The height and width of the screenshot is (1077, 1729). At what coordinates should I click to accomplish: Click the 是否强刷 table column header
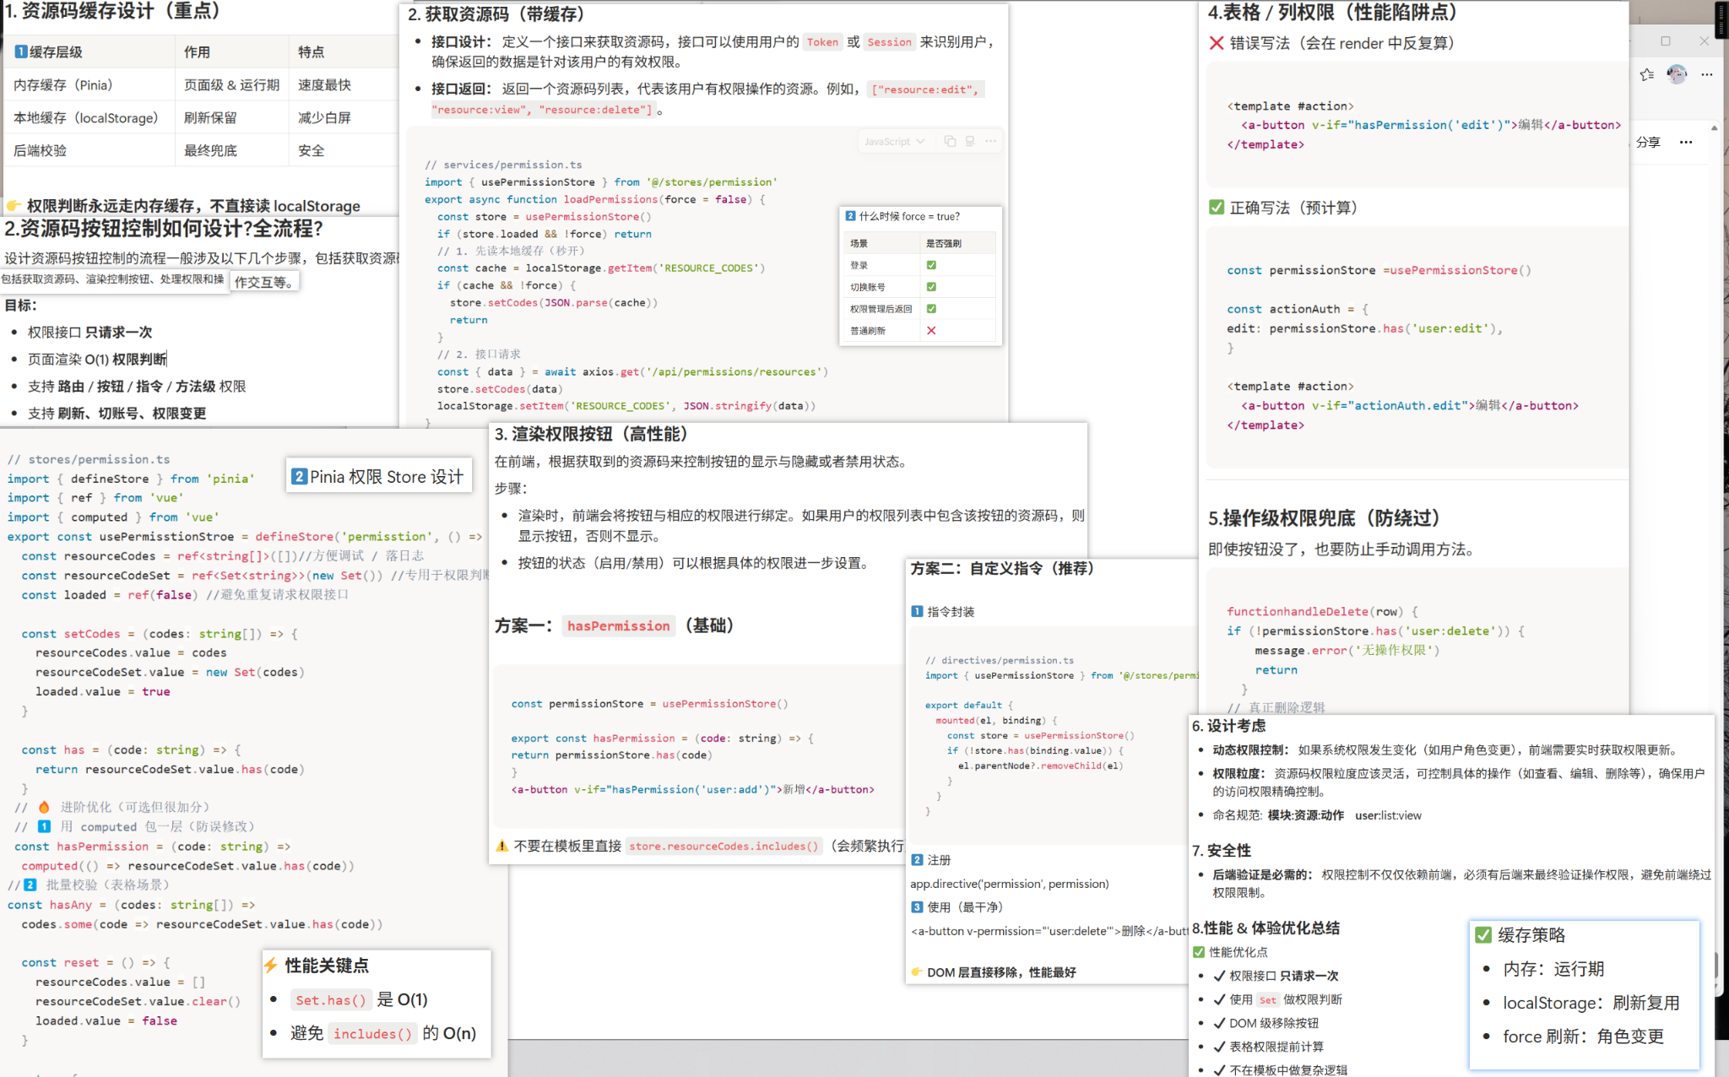coord(944,243)
